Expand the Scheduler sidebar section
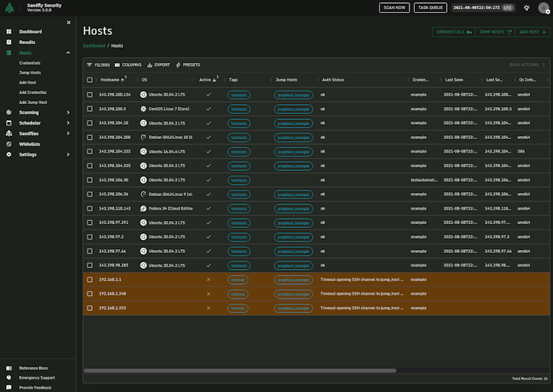The width and height of the screenshot is (553, 392). [68, 123]
